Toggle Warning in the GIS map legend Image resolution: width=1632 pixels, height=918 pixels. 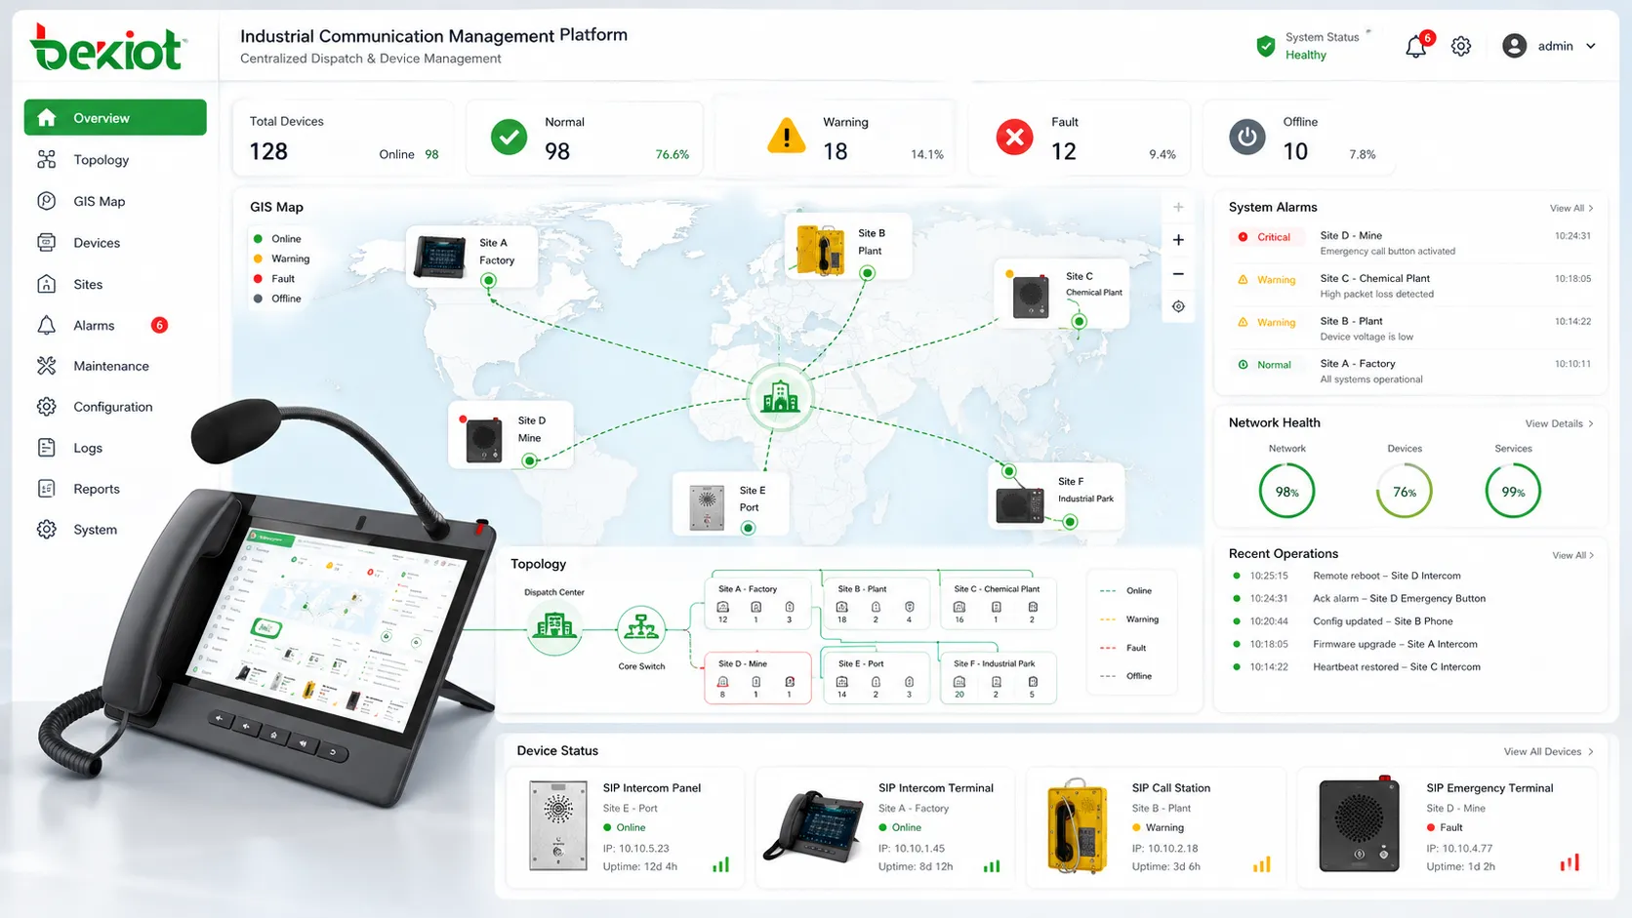281,259
